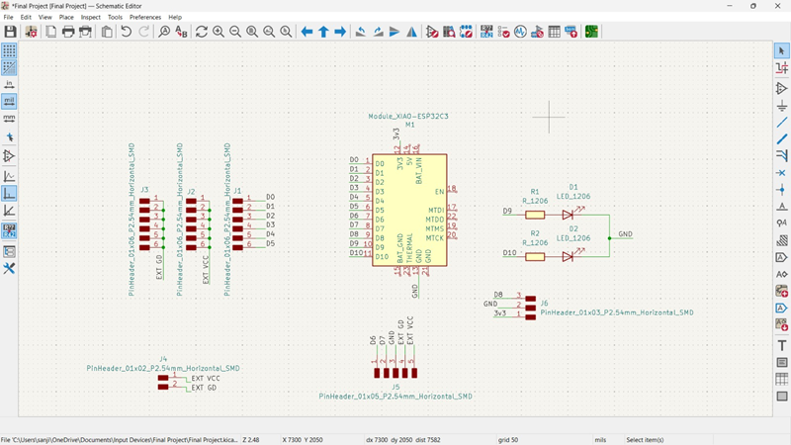
Task: Zoom out with the minus magnifier
Action: coord(235,32)
